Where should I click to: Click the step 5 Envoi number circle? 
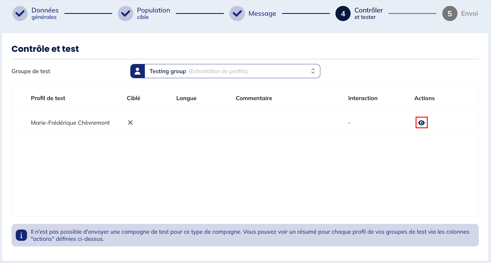pyautogui.click(x=450, y=14)
